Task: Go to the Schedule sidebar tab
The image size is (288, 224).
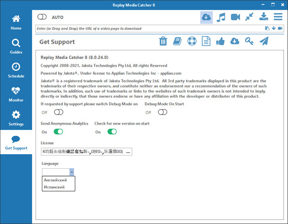Action: point(16,70)
